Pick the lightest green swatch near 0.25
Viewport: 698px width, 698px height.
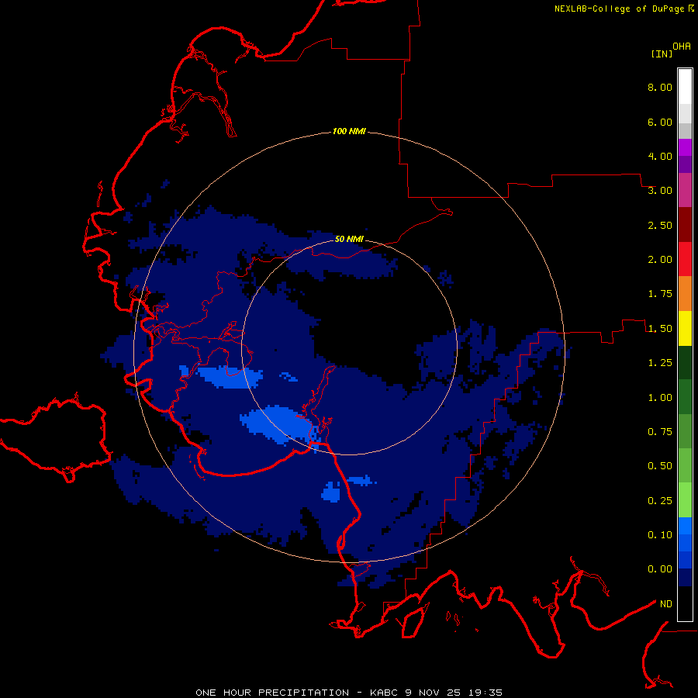coord(685,500)
